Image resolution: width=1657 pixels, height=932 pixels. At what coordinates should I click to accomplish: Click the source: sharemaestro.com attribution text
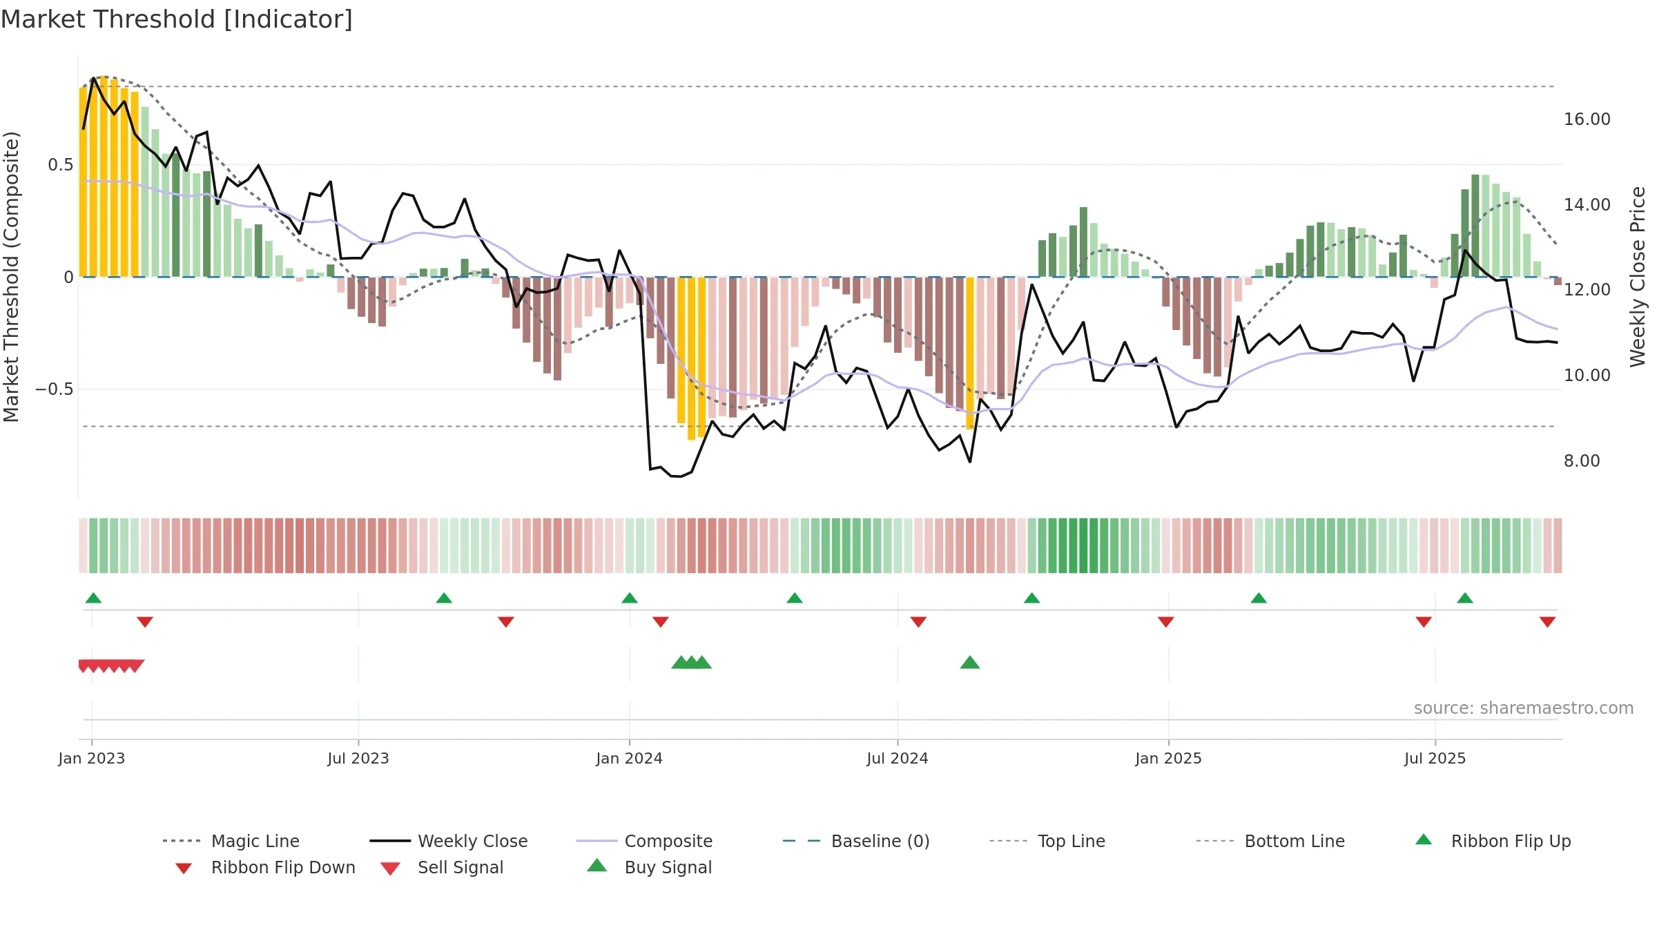click(1524, 708)
